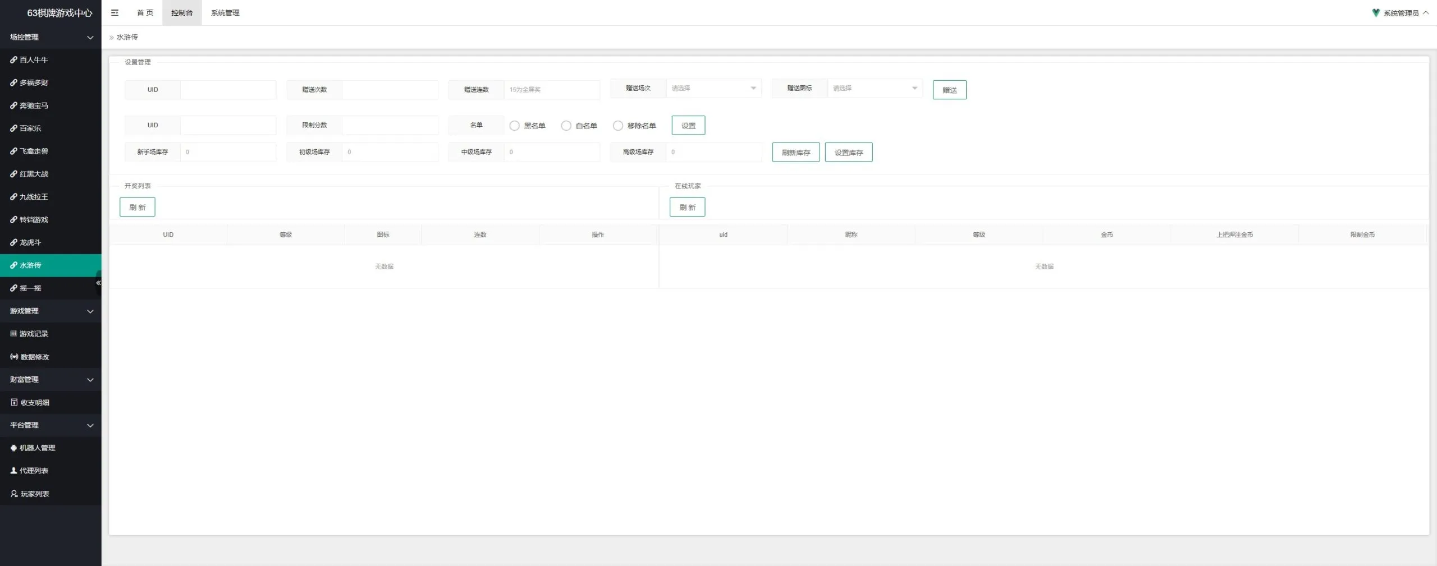Toggle the sidebar hamburger menu icon
Image resolution: width=1437 pixels, height=566 pixels.
(x=115, y=12)
